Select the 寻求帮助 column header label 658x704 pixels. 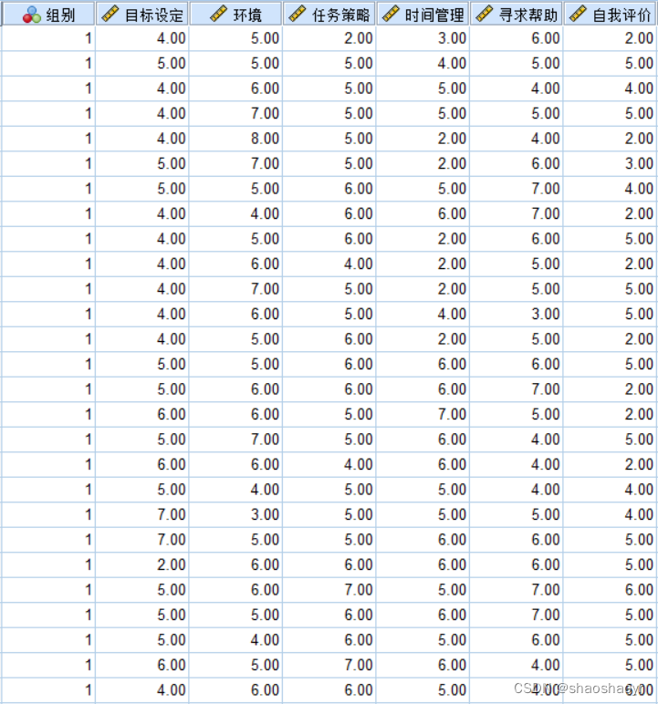528,16
